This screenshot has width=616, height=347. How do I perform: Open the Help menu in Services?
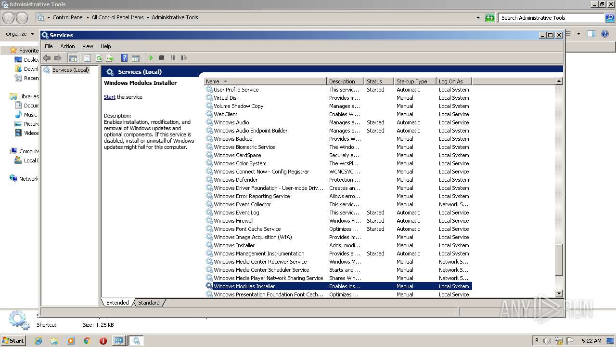click(x=105, y=46)
